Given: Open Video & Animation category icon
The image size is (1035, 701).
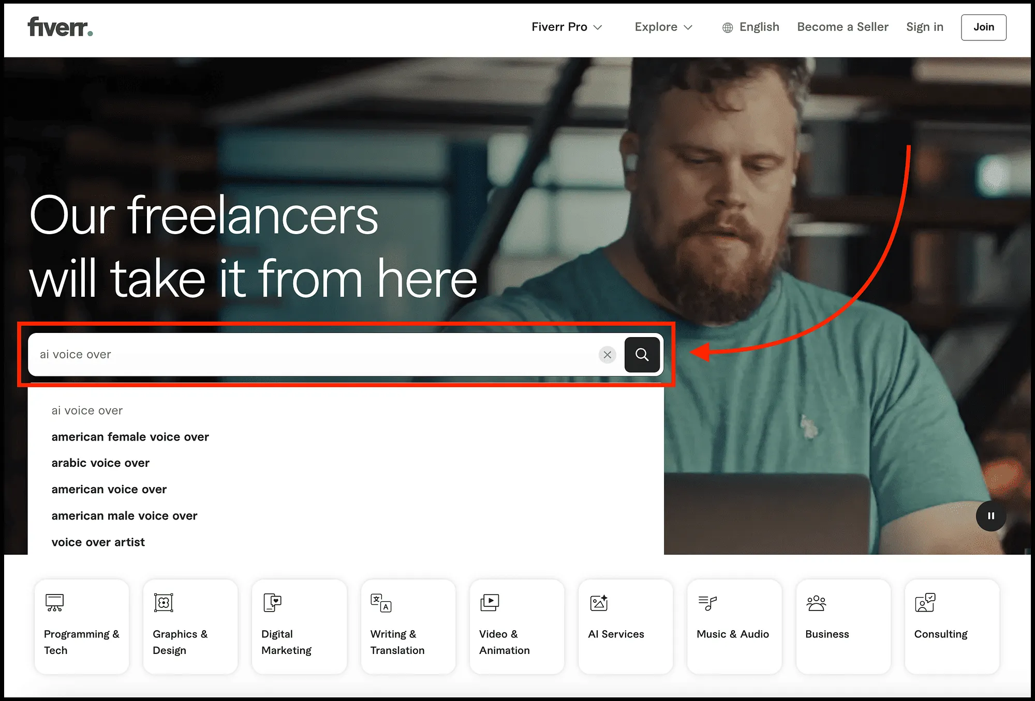Looking at the screenshot, I should tap(490, 603).
